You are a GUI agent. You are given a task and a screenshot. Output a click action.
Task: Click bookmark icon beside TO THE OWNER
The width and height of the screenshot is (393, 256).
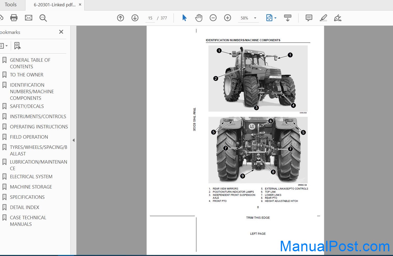click(x=4, y=75)
